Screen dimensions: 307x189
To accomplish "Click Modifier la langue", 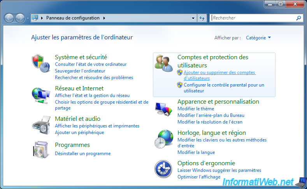I will (x=196, y=152).
